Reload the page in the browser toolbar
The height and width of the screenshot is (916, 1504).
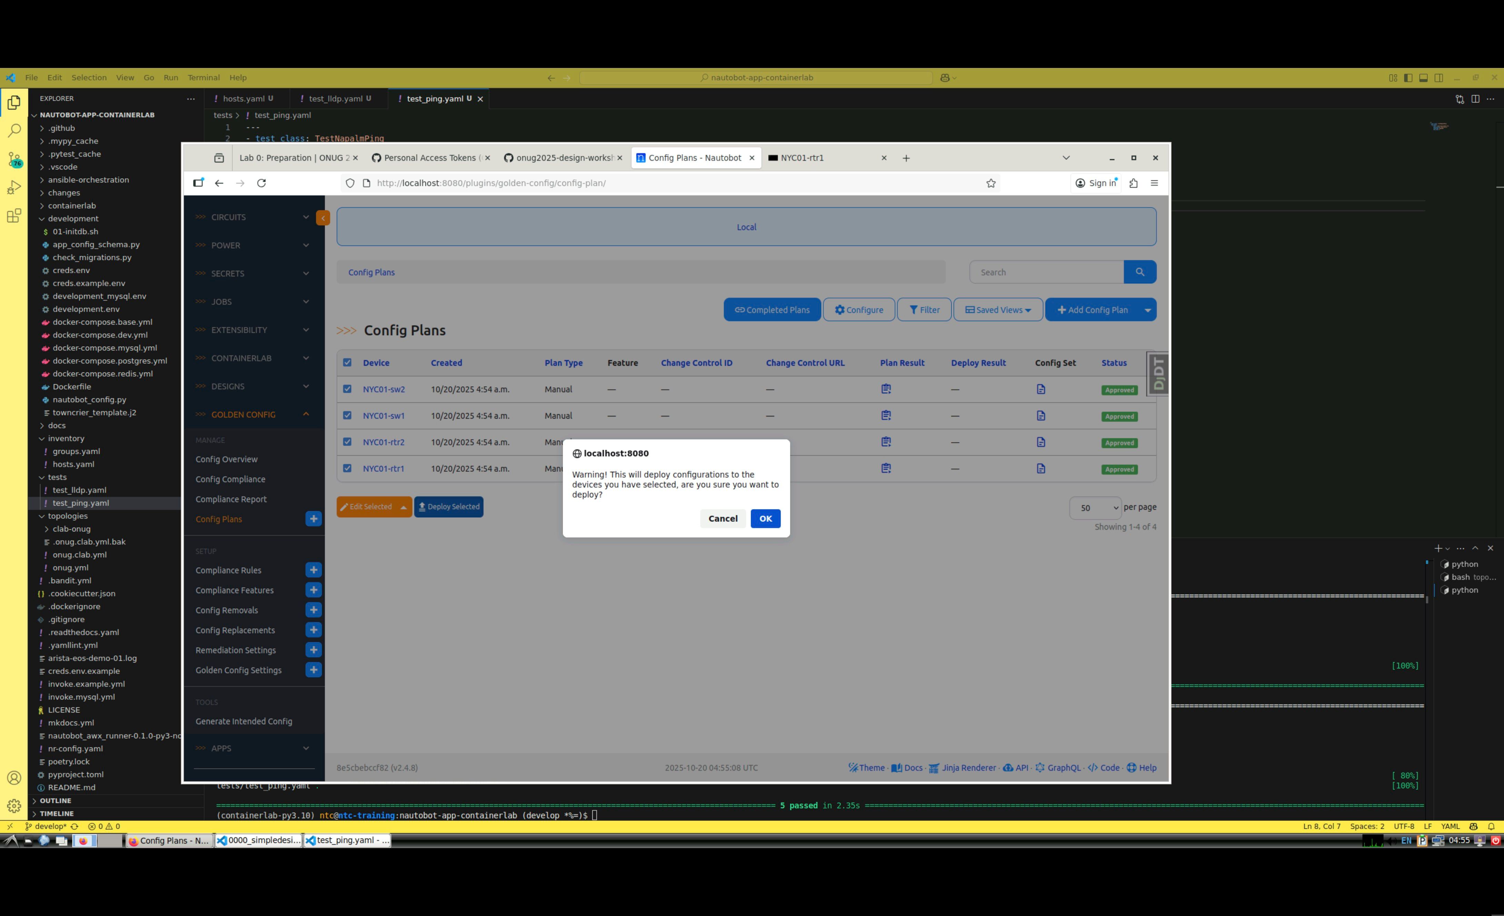point(261,183)
